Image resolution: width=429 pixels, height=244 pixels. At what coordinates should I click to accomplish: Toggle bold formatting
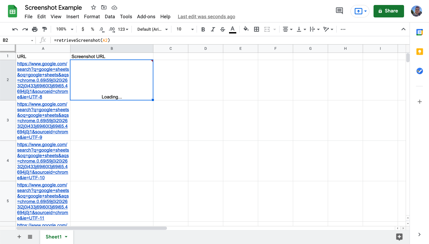(x=203, y=29)
